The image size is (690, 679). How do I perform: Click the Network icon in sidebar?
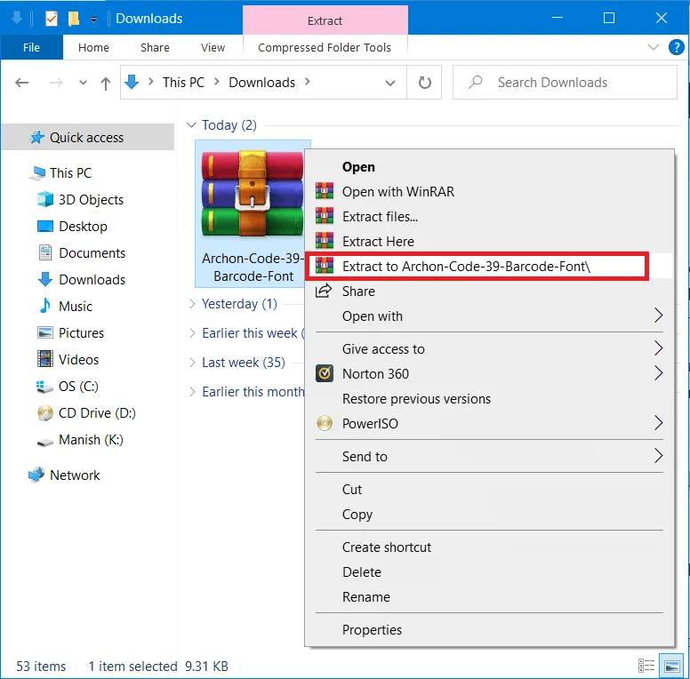click(x=37, y=475)
